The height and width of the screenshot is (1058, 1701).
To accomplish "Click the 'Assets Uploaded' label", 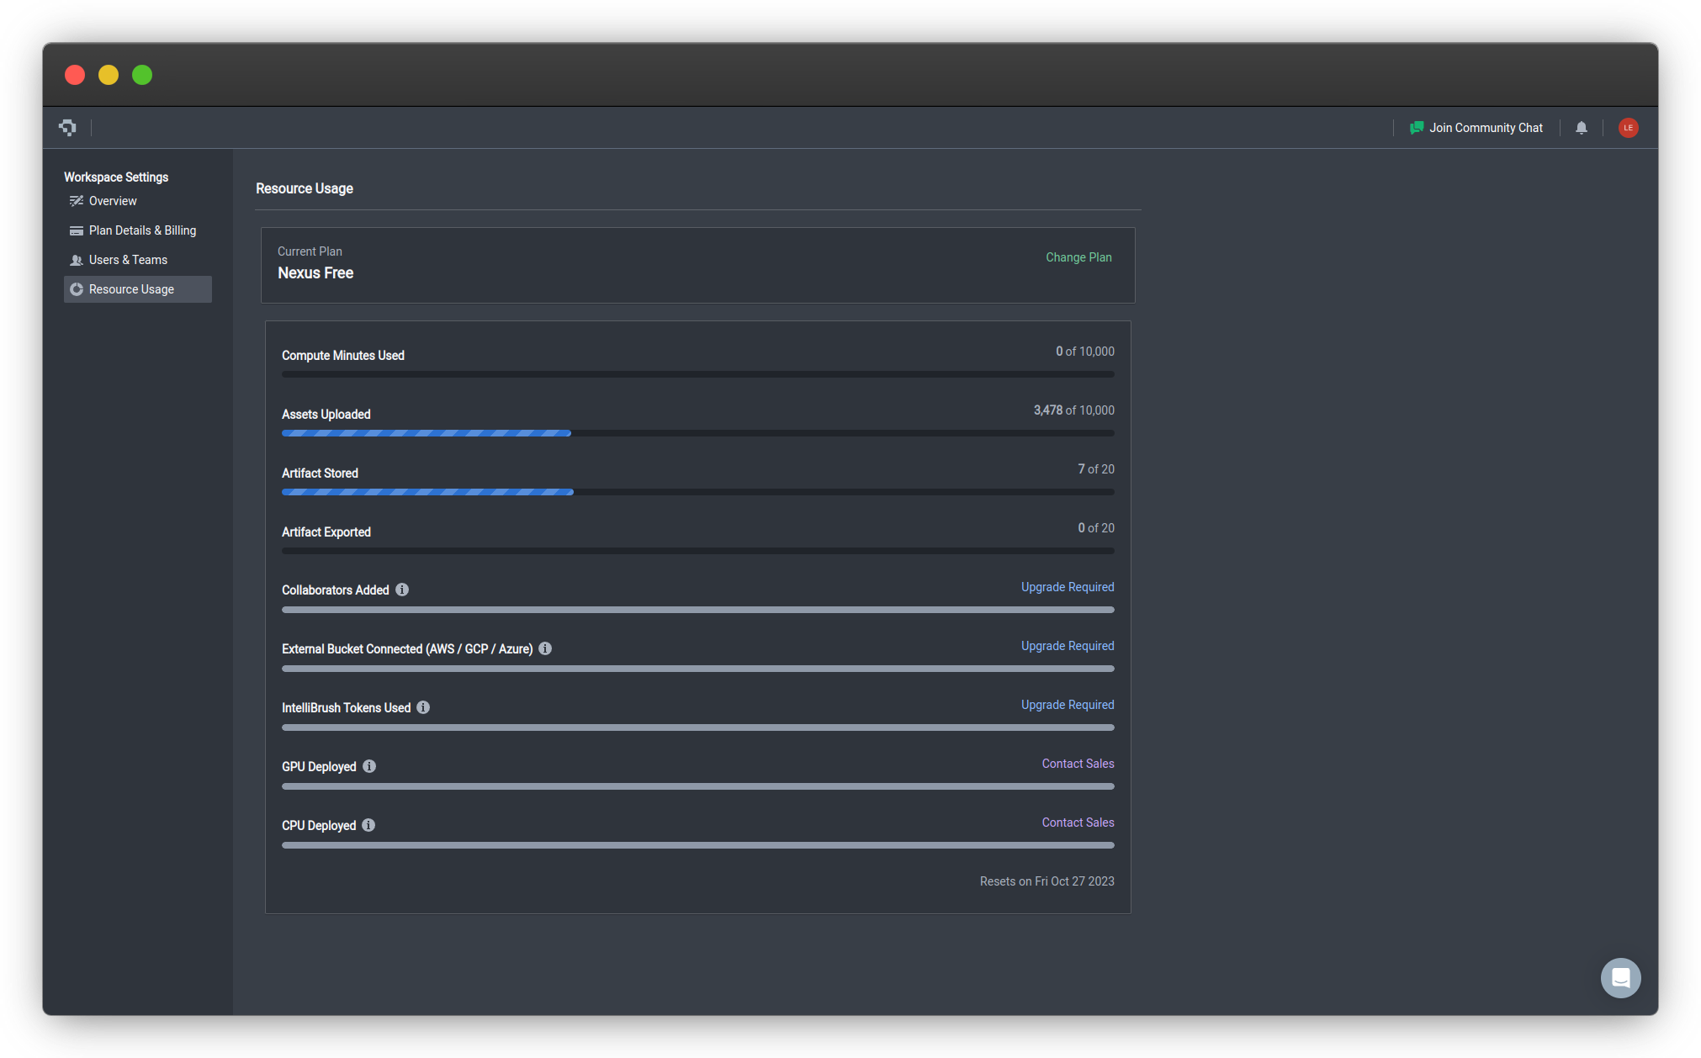I will point(326,414).
